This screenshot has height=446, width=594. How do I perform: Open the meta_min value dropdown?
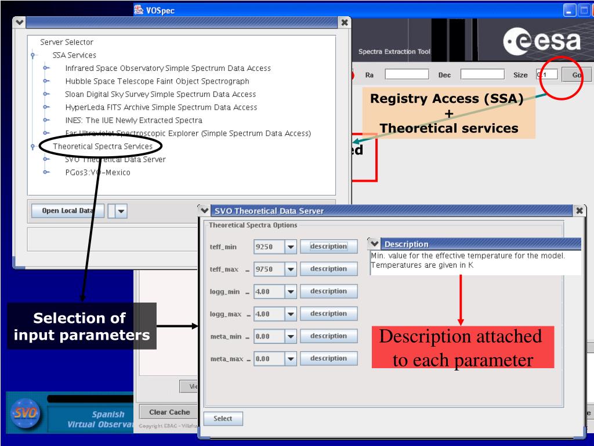(291, 336)
